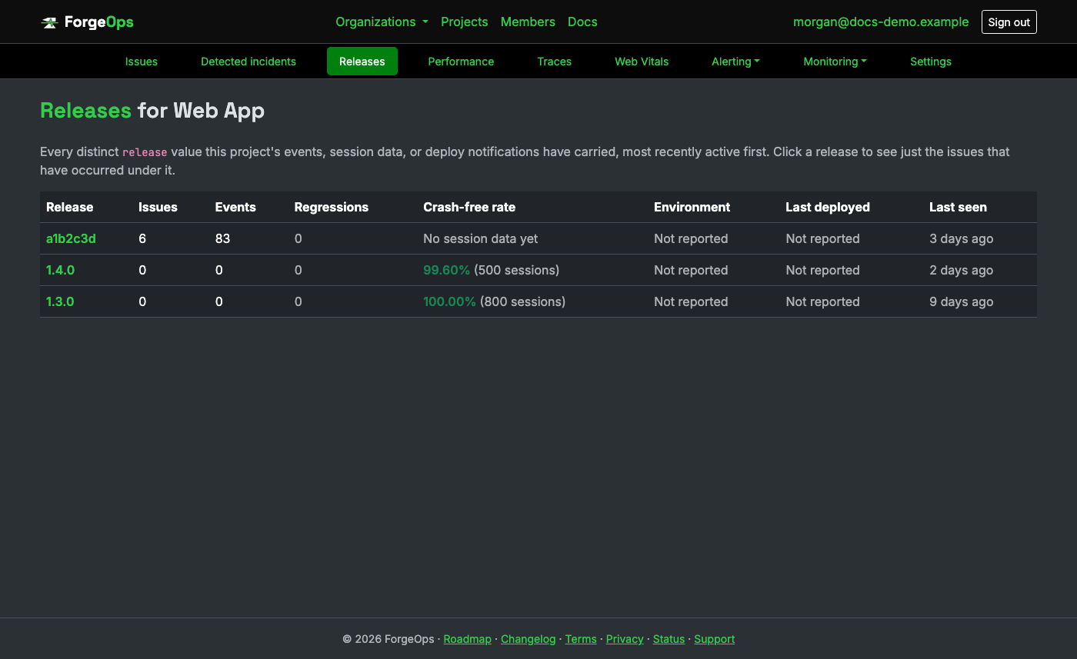Screen dimensions: 1077x659
Task: Click the 100.00% crash-free rate value
Action: coord(449,301)
